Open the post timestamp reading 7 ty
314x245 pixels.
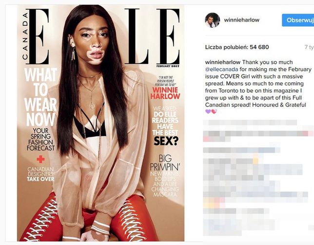(x=309, y=47)
